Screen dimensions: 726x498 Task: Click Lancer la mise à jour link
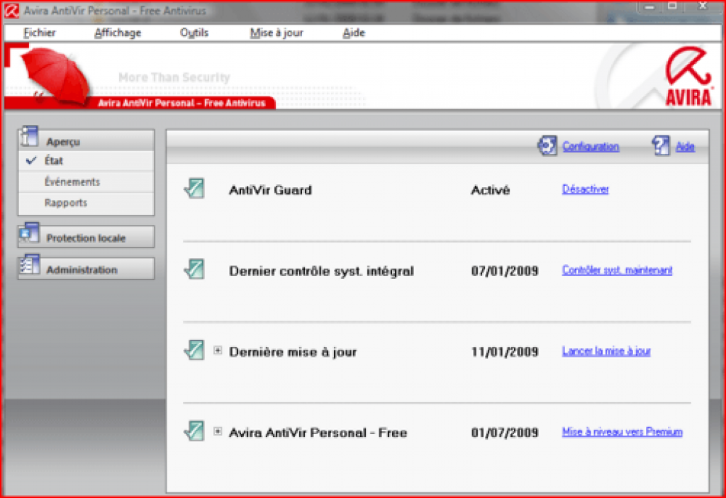pos(607,350)
